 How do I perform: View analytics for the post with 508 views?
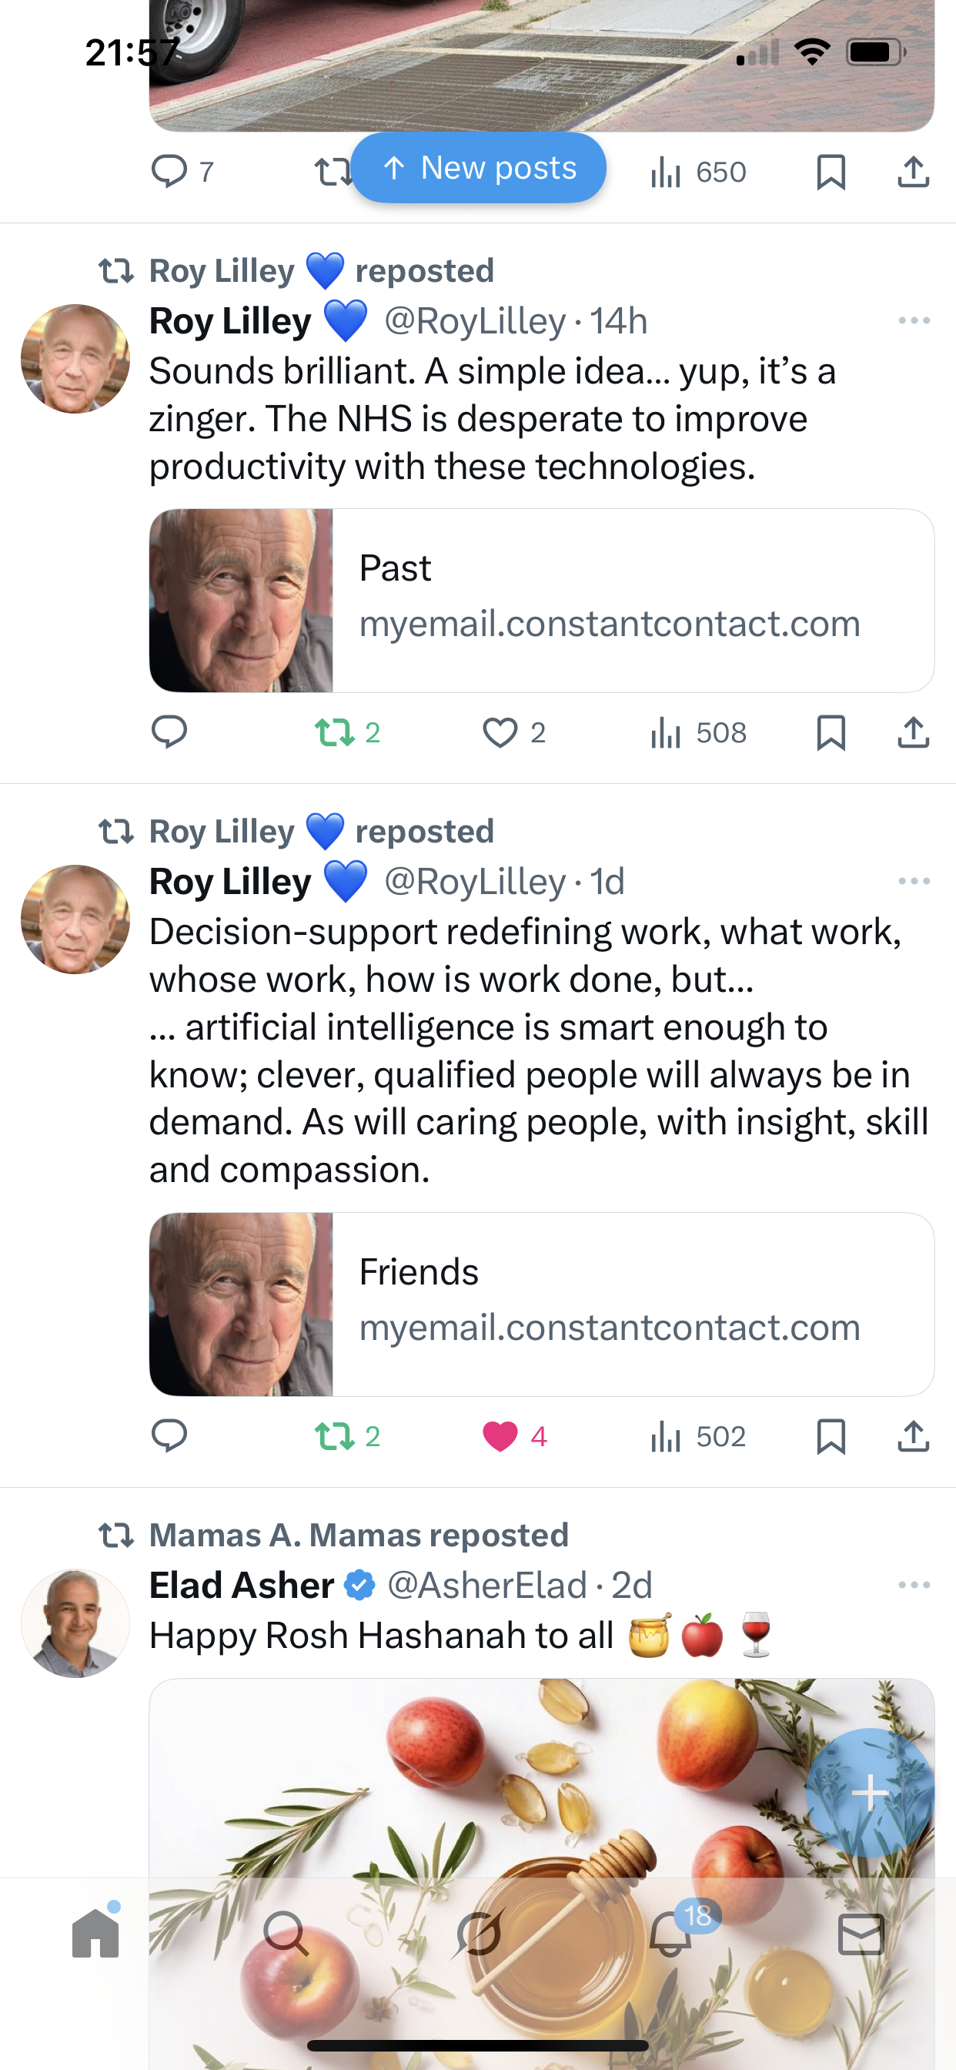pyautogui.click(x=697, y=733)
